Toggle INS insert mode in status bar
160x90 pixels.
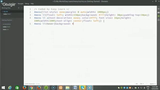[137, 84]
